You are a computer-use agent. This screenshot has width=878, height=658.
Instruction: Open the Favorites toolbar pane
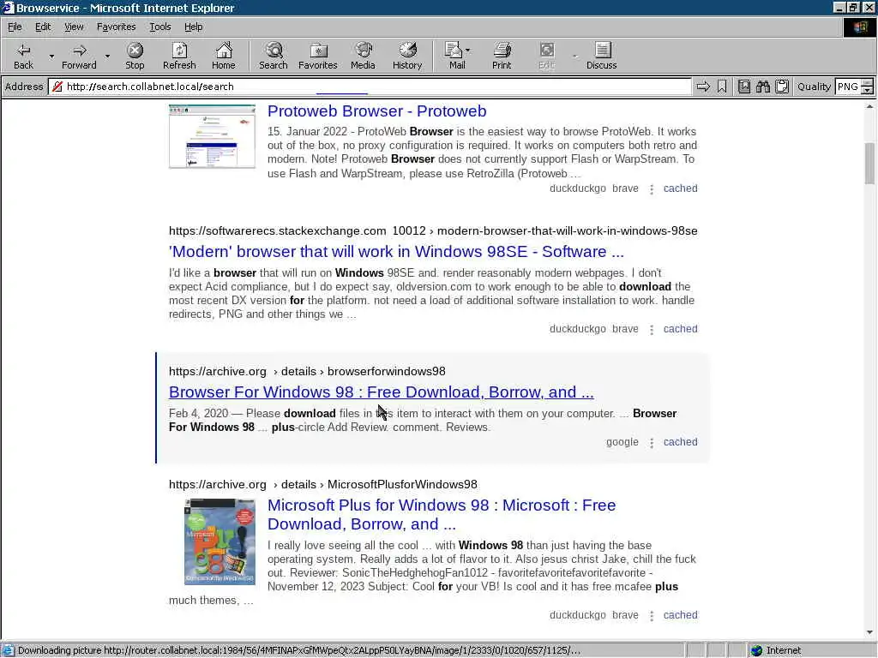[x=318, y=56]
